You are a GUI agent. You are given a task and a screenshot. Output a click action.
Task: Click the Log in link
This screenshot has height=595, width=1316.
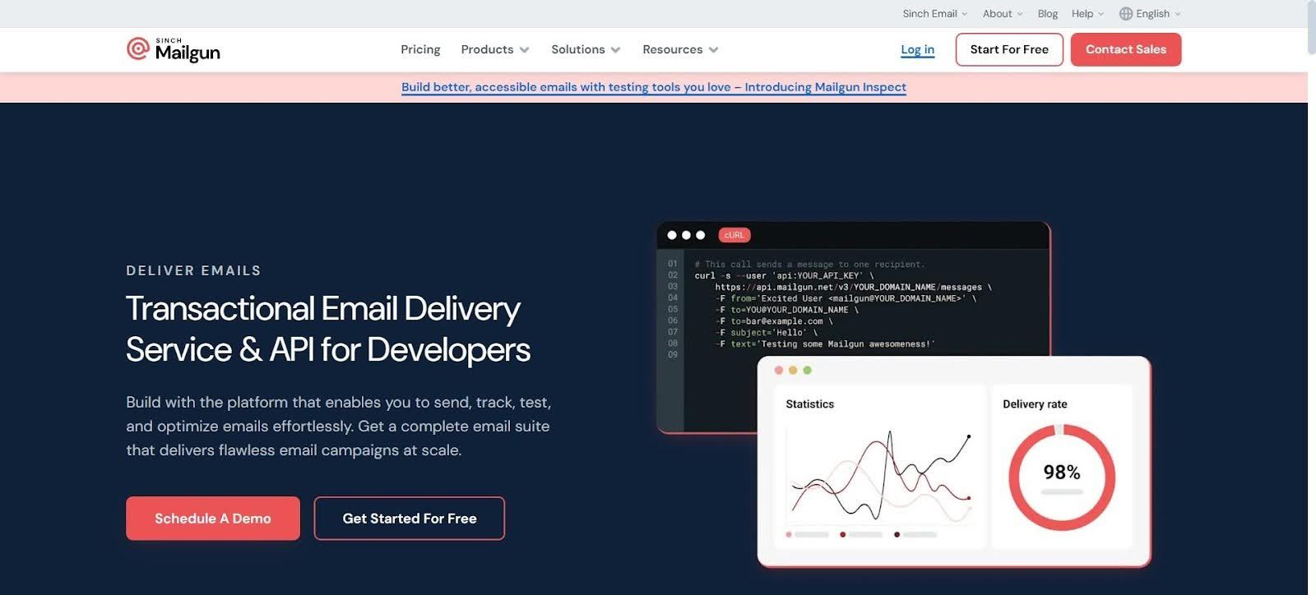pos(917,49)
